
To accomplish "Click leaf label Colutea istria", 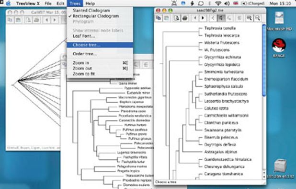I will [216, 108].
